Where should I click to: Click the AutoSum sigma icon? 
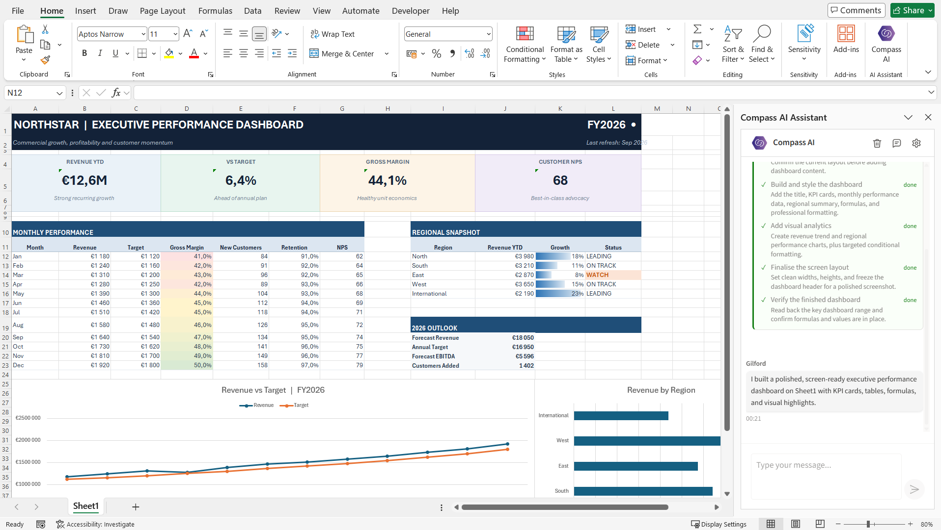(x=697, y=29)
